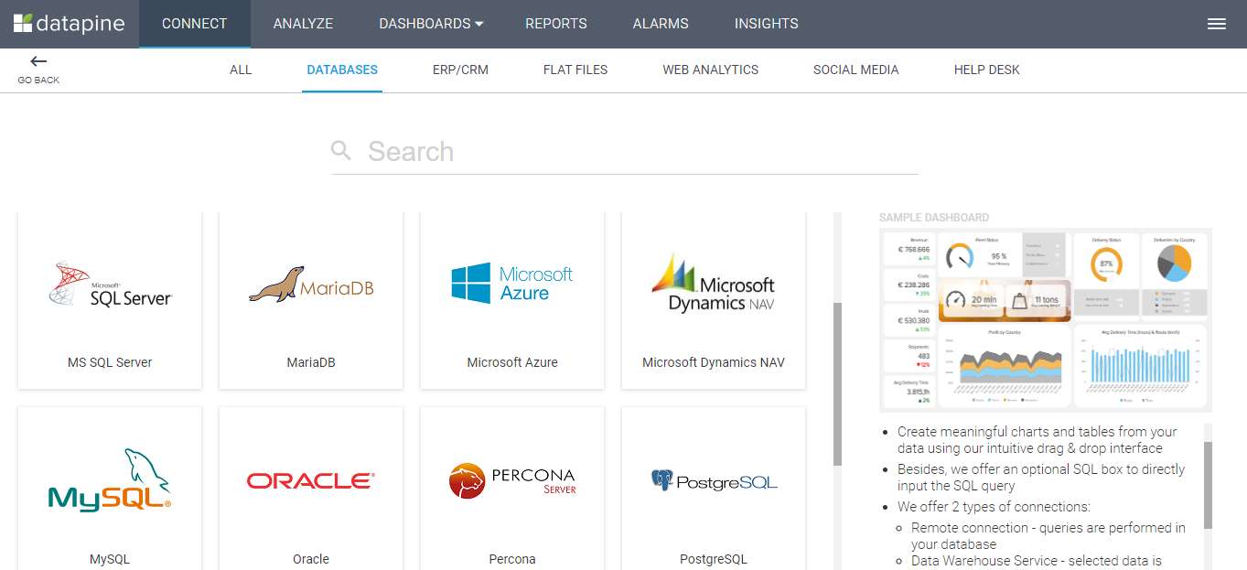Switch to the Web Analytics tab
The height and width of the screenshot is (570, 1247).
711,70
